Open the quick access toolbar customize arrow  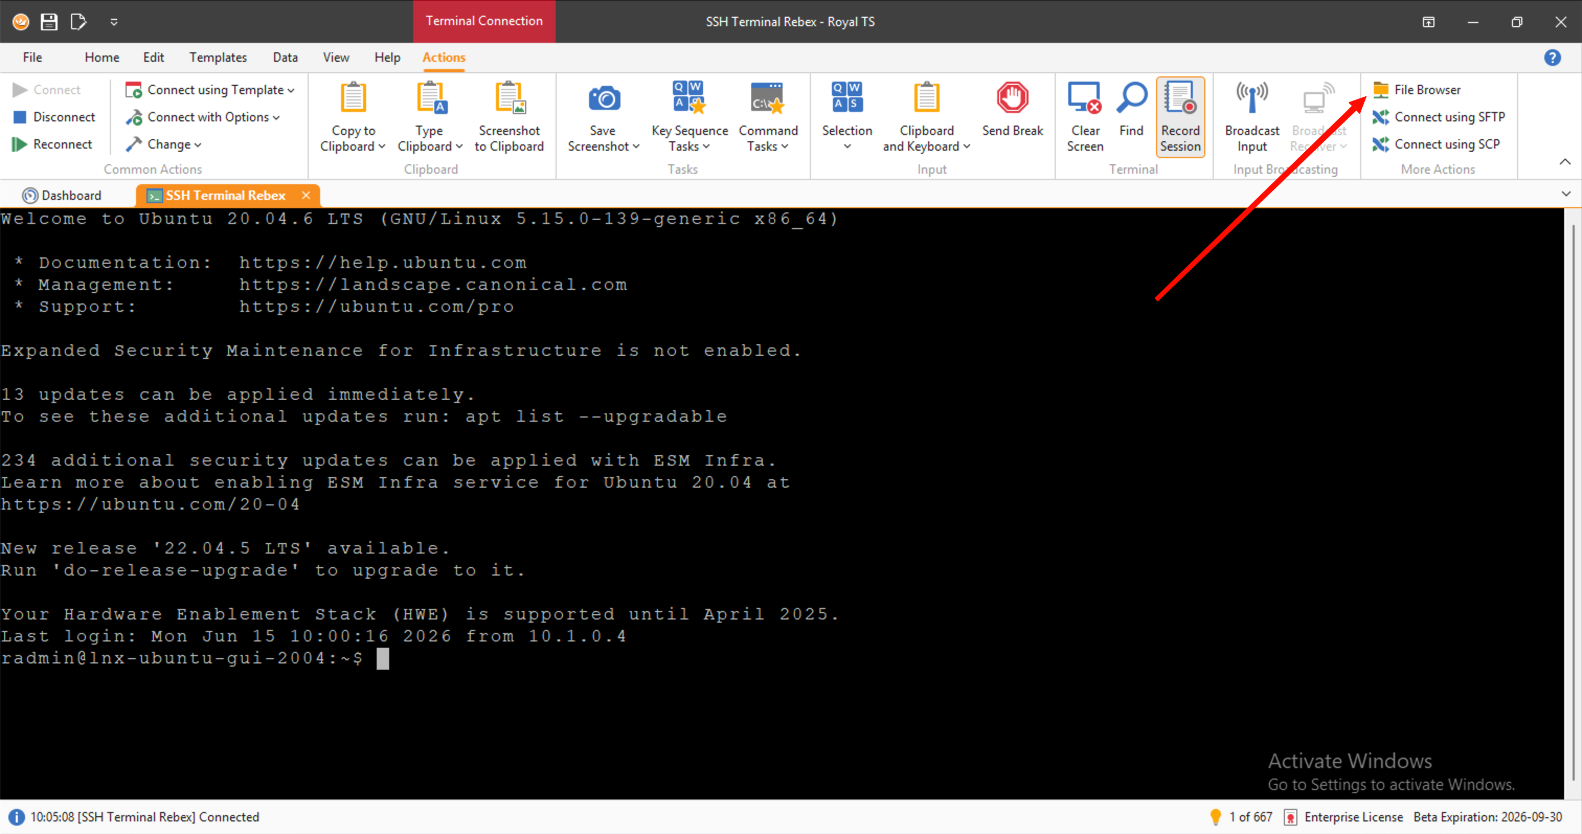114,22
